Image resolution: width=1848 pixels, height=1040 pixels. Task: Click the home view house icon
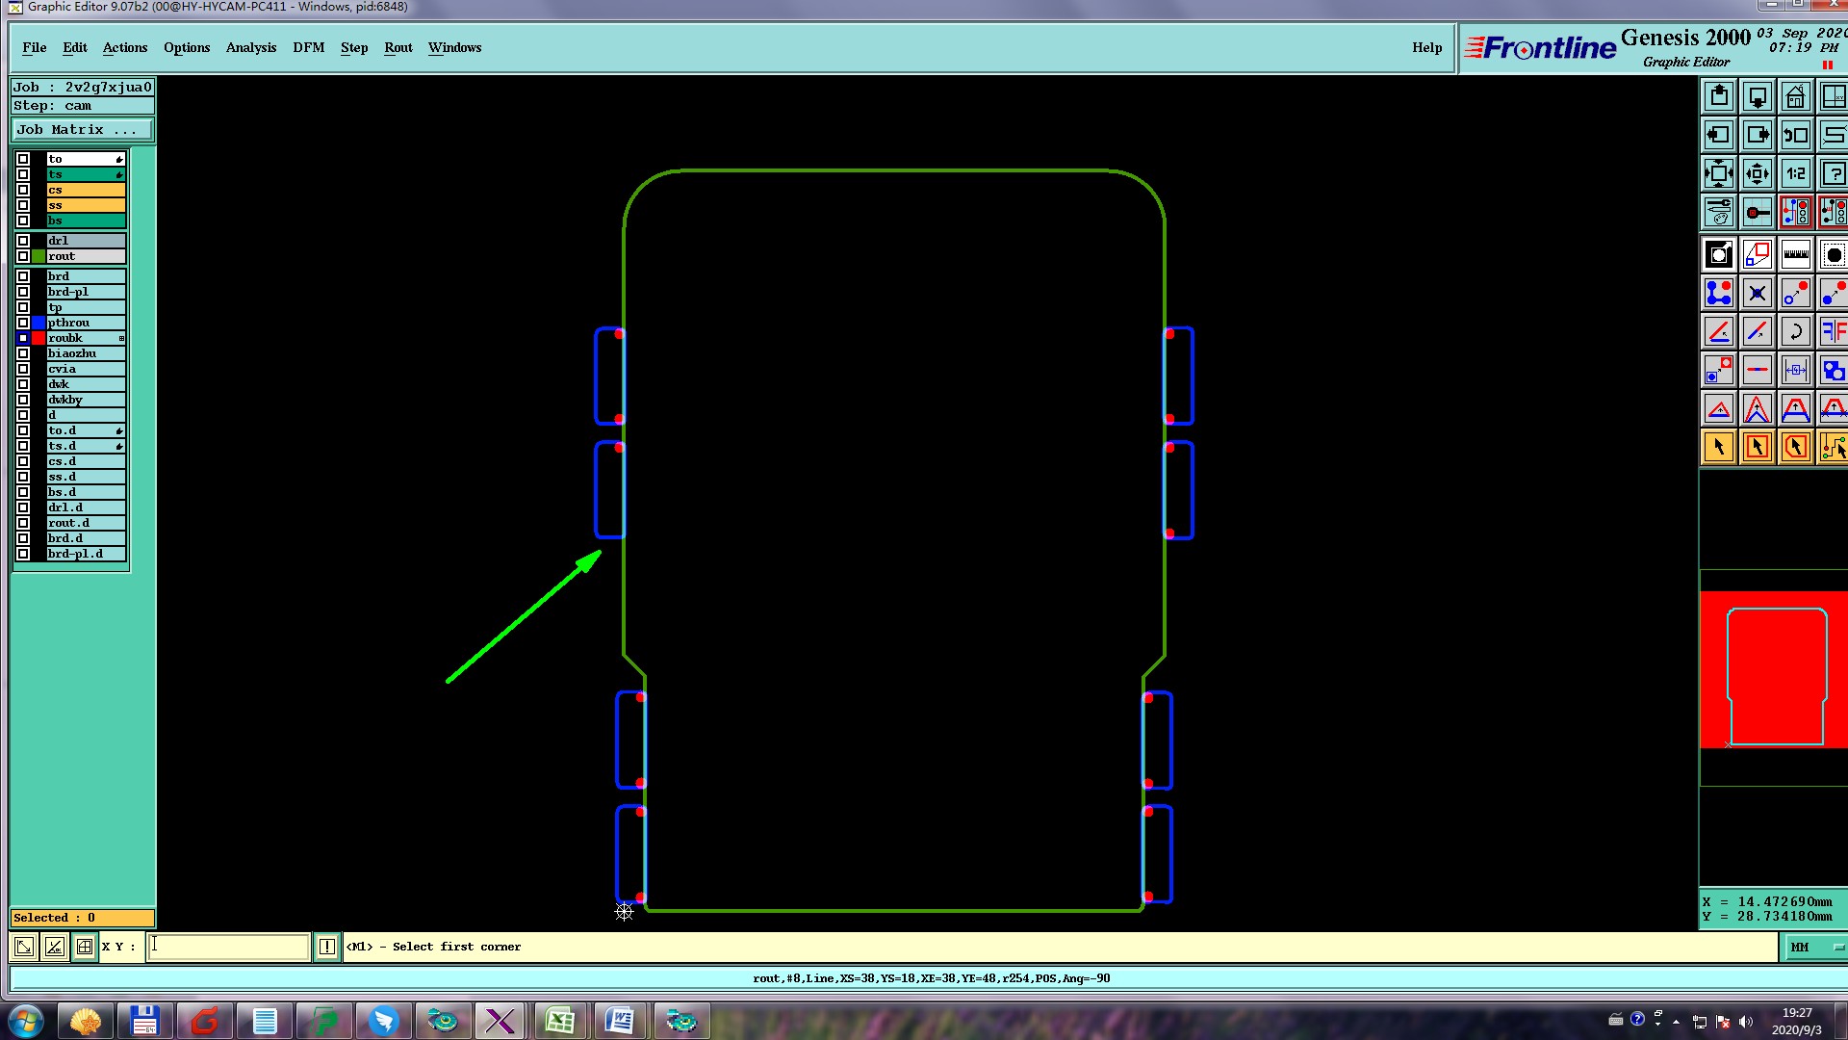pyautogui.click(x=1795, y=96)
